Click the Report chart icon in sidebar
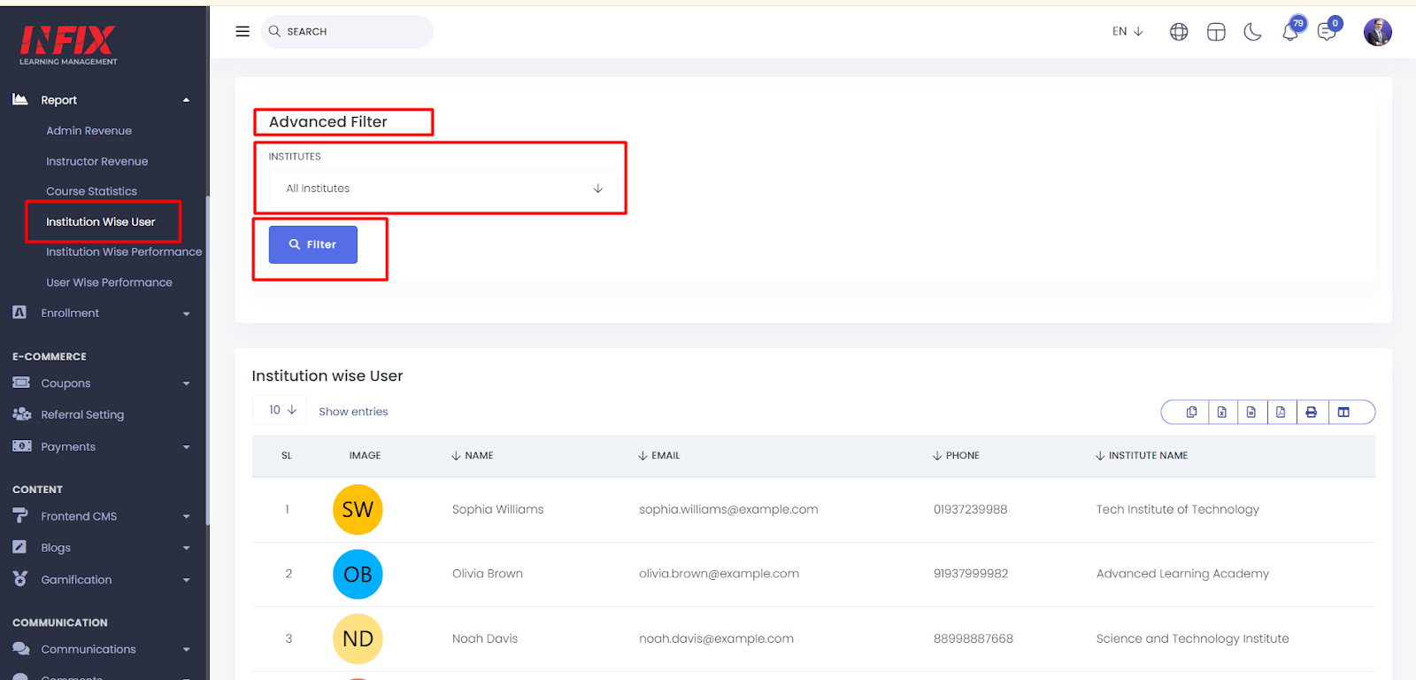The height and width of the screenshot is (680, 1416). [x=19, y=99]
